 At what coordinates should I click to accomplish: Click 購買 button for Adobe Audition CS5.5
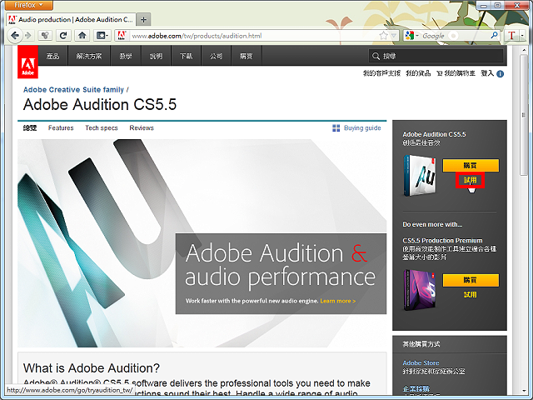tap(471, 165)
